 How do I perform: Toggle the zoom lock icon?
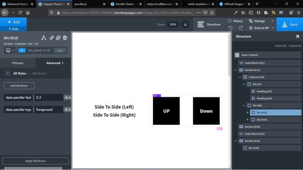pos(185,25)
